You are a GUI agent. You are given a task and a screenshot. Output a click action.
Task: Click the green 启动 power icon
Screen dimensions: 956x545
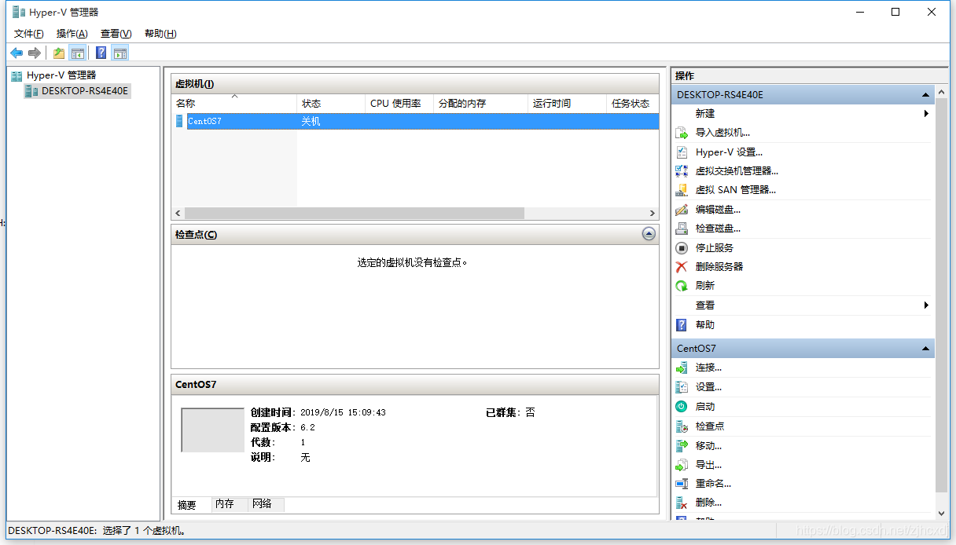pyautogui.click(x=682, y=407)
